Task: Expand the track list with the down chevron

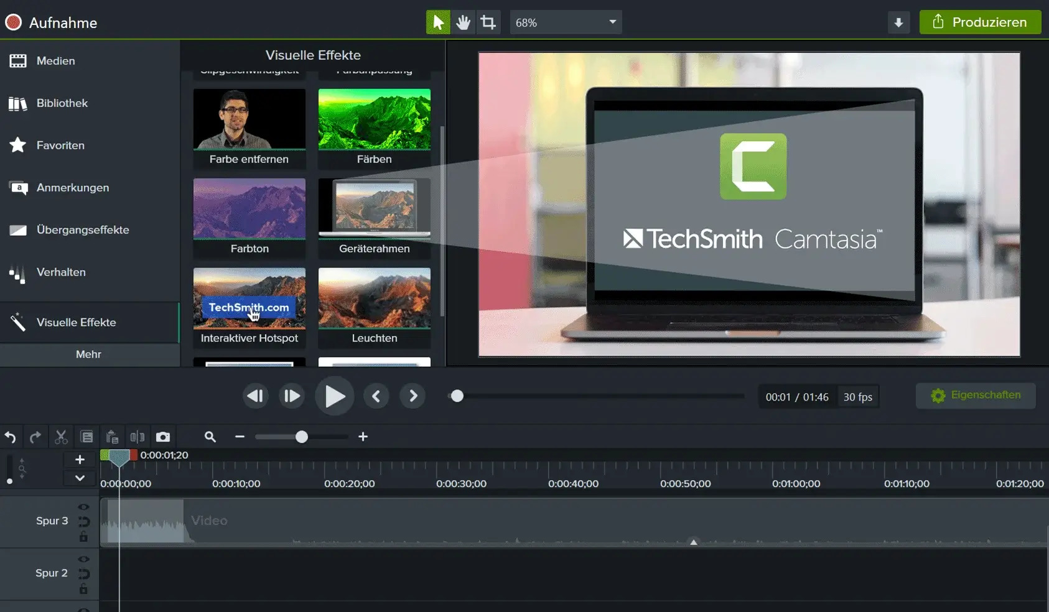Action: tap(79, 478)
